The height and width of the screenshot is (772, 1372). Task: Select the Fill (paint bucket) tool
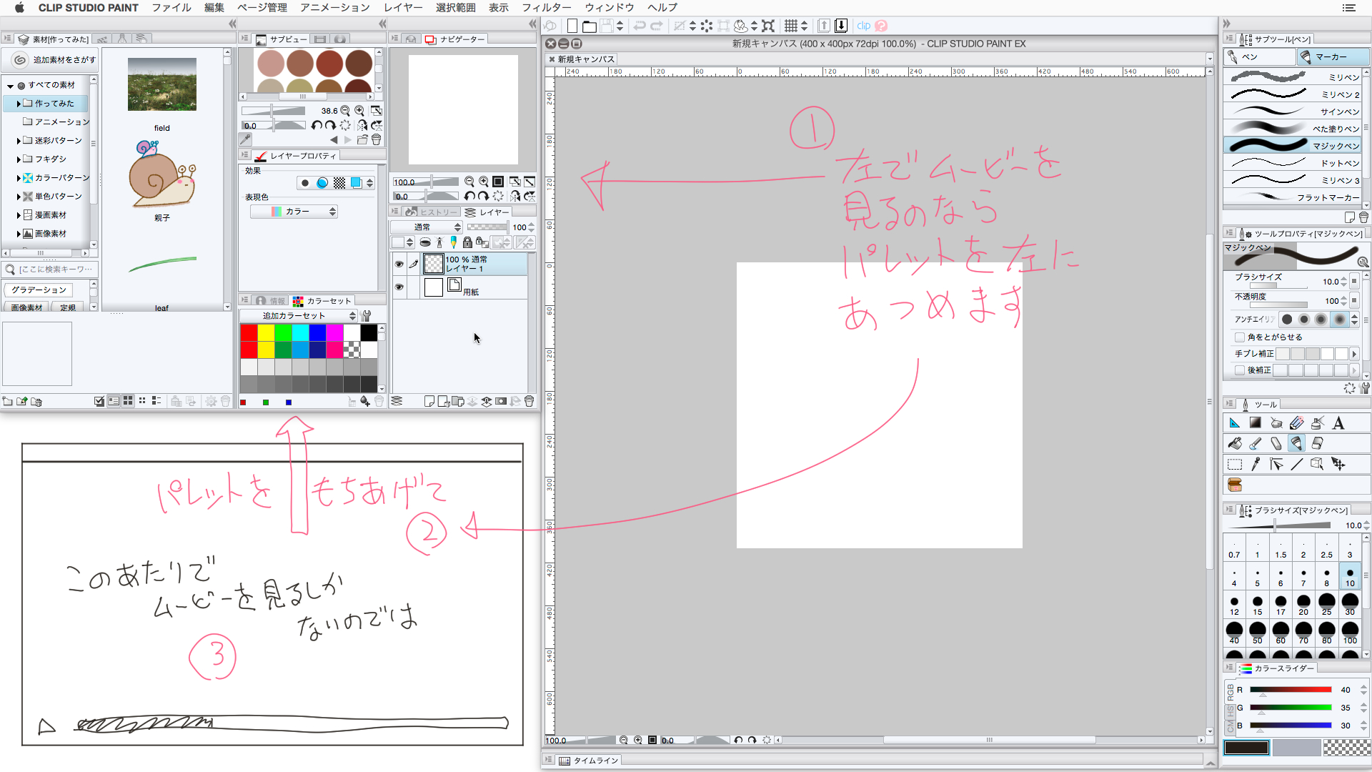pyautogui.click(x=1234, y=443)
